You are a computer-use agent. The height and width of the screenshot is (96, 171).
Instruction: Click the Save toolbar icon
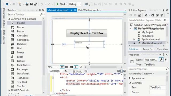coord(31,4)
